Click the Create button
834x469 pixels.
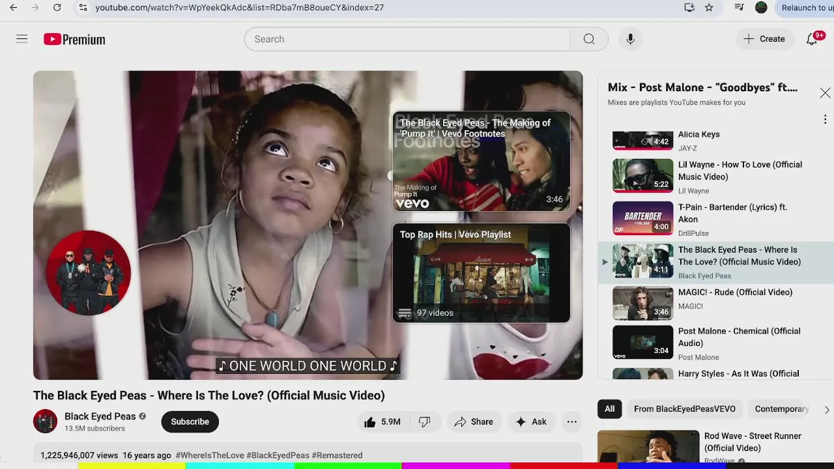tap(764, 39)
